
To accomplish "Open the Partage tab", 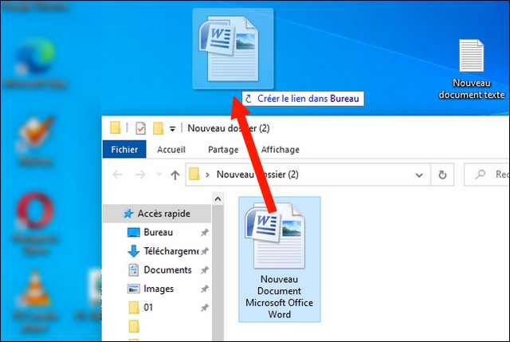I will click(x=223, y=149).
